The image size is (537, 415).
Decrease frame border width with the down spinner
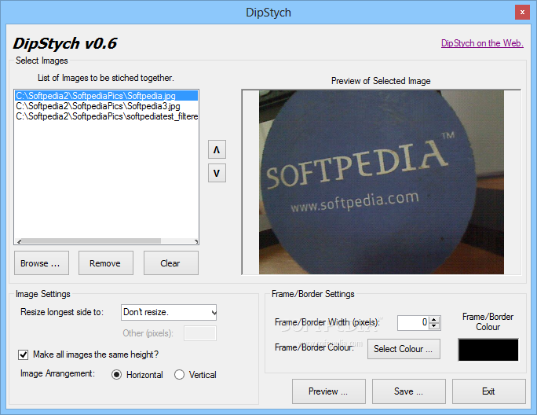coord(434,326)
